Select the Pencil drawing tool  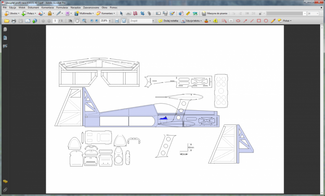[x=273, y=20]
